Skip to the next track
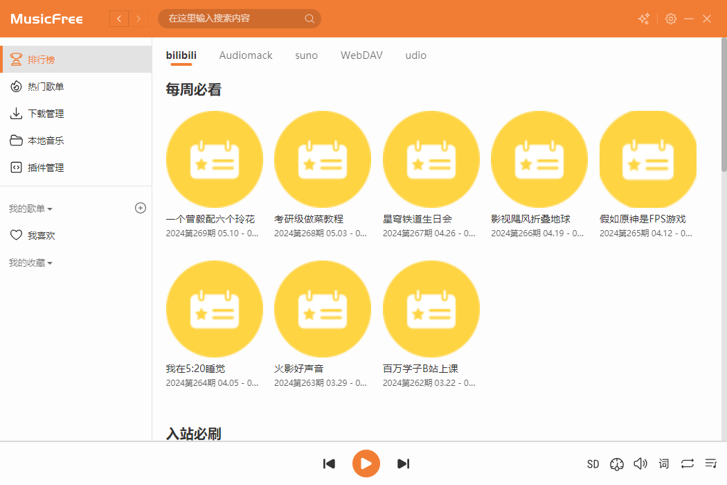 (x=404, y=464)
